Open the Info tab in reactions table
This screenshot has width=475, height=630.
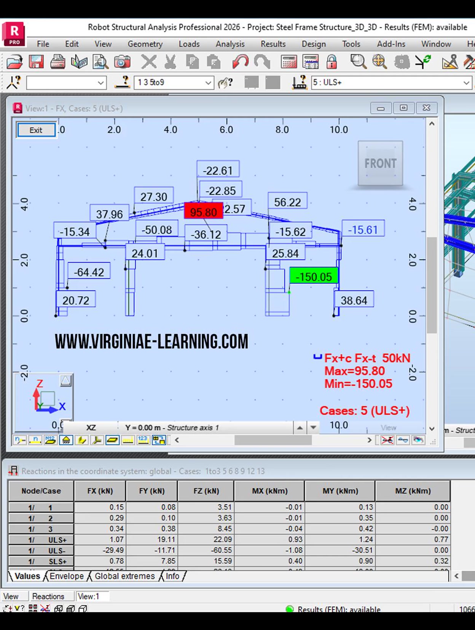pos(172,576)
